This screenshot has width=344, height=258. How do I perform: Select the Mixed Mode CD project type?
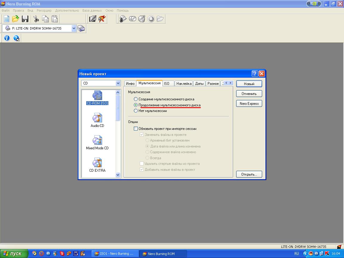pyautogui.click(x=97, y=143)
